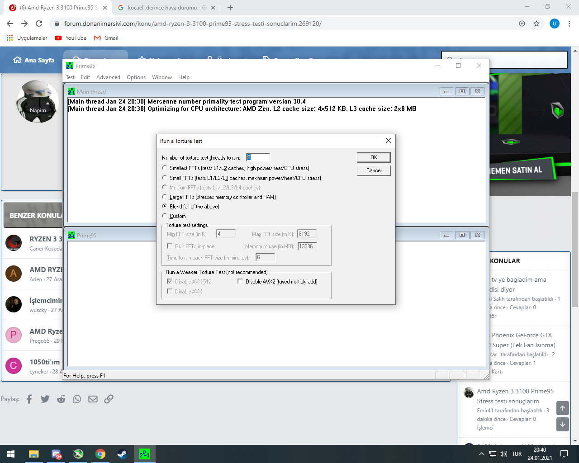The image size is (579, 463).
Task: Select Large FFTs radio option
Action: pos(165,197)
